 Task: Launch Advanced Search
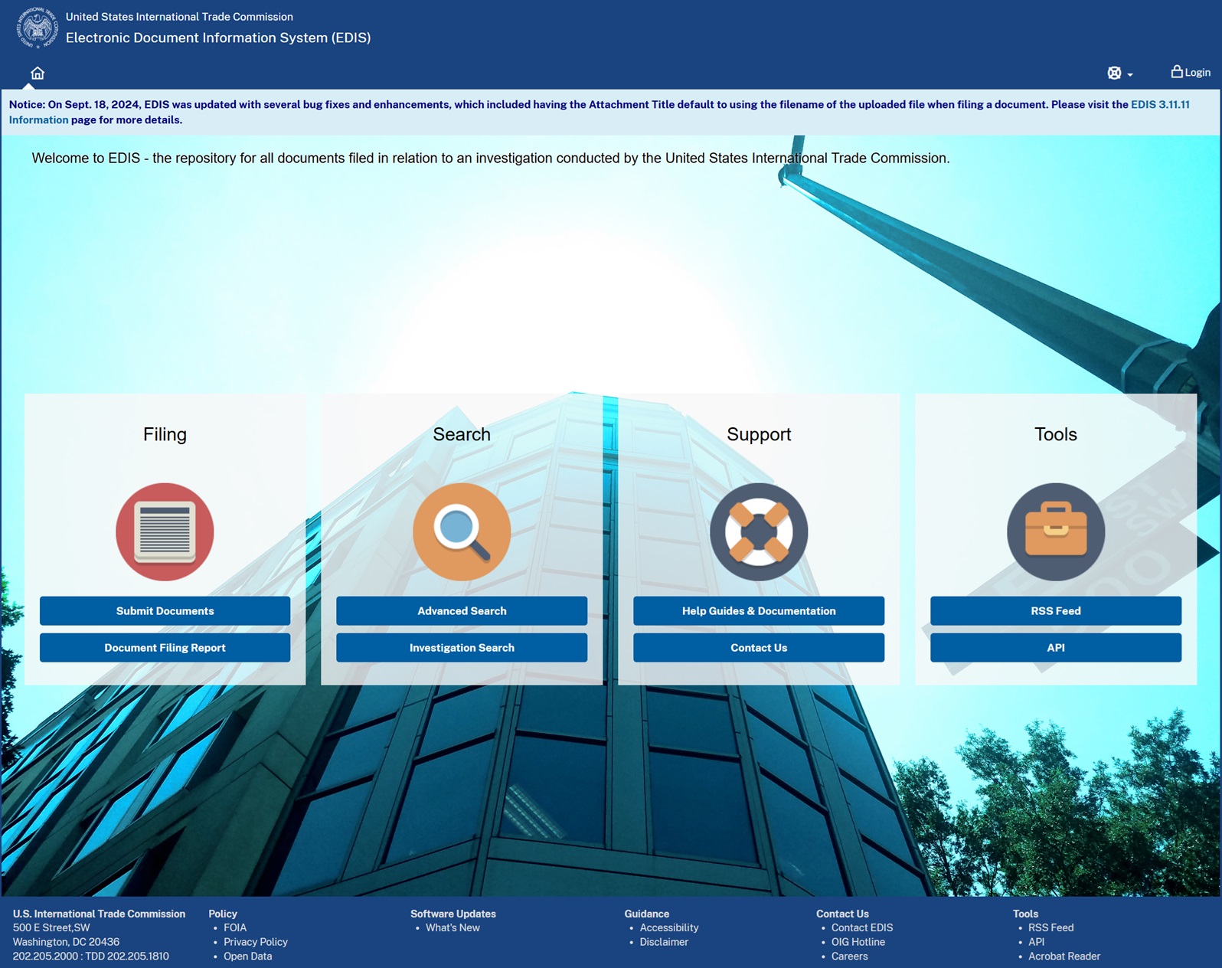(462, 611)
